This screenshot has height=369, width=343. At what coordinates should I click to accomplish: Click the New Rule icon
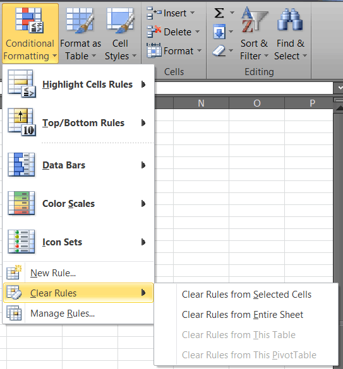tap(14, 272)
